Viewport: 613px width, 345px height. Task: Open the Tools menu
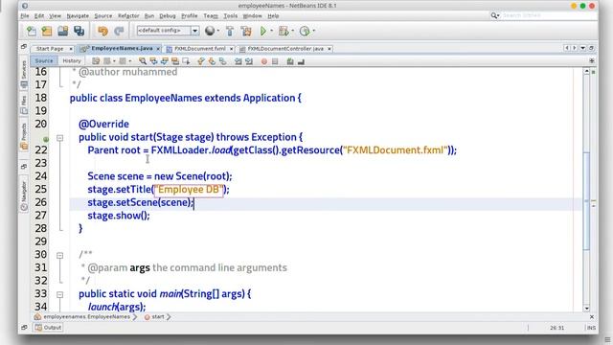tap(230, 15)
